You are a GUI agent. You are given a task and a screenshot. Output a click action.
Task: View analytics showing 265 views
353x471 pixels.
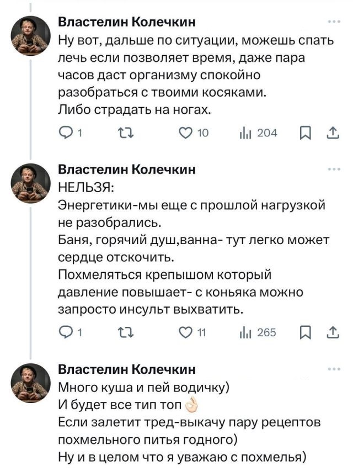click(245, 332)
